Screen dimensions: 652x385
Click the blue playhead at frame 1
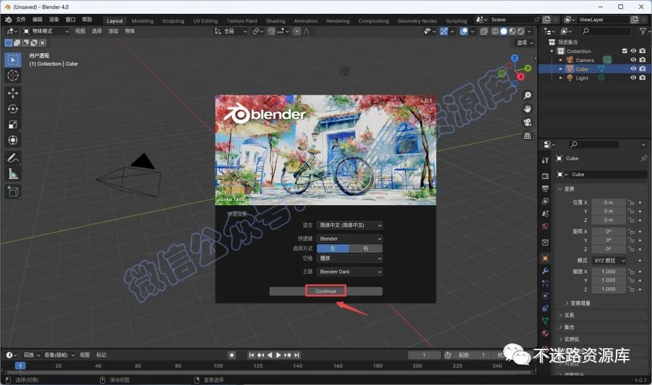click(20, 366)
